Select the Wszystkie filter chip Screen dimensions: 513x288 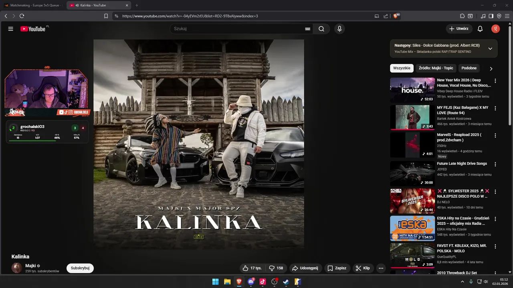[402, 68]
